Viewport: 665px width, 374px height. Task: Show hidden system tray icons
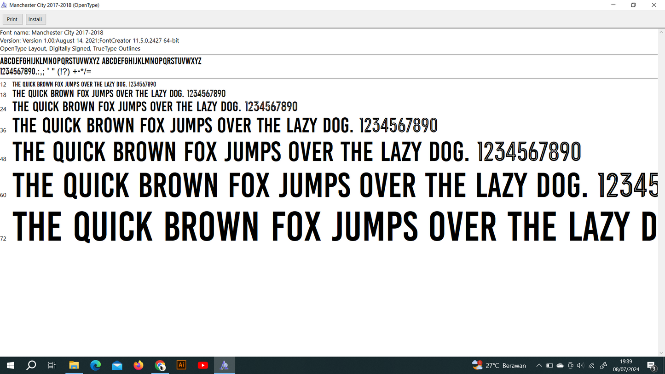coord(539,365)
